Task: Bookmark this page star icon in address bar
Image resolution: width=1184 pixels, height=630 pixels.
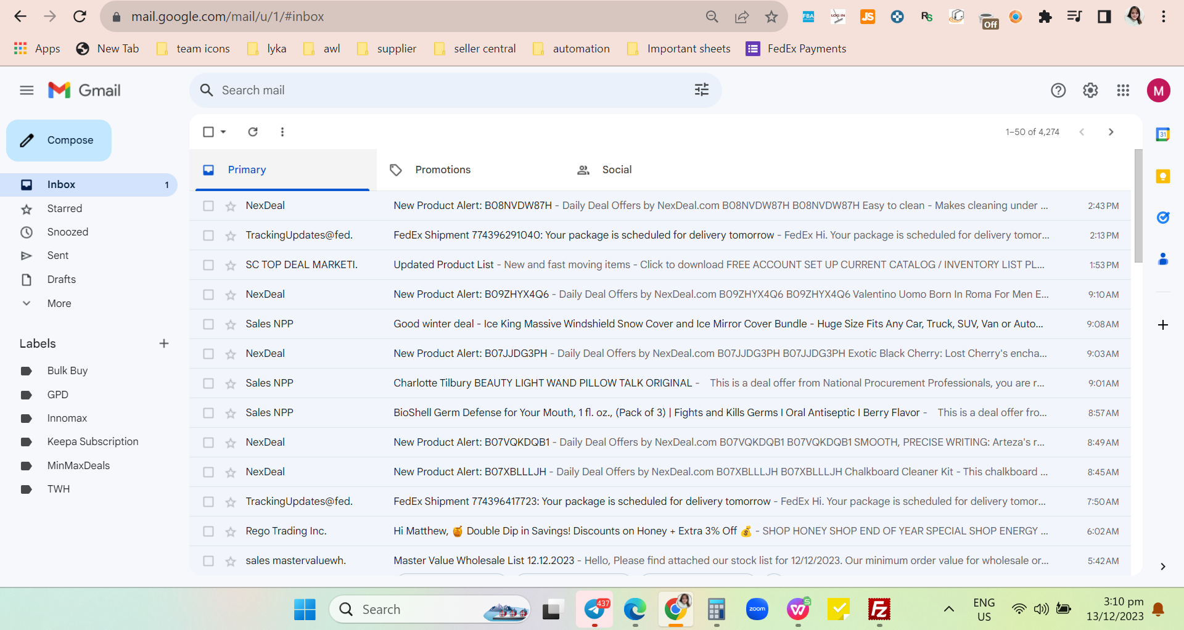Action: [x=771, y=17]
